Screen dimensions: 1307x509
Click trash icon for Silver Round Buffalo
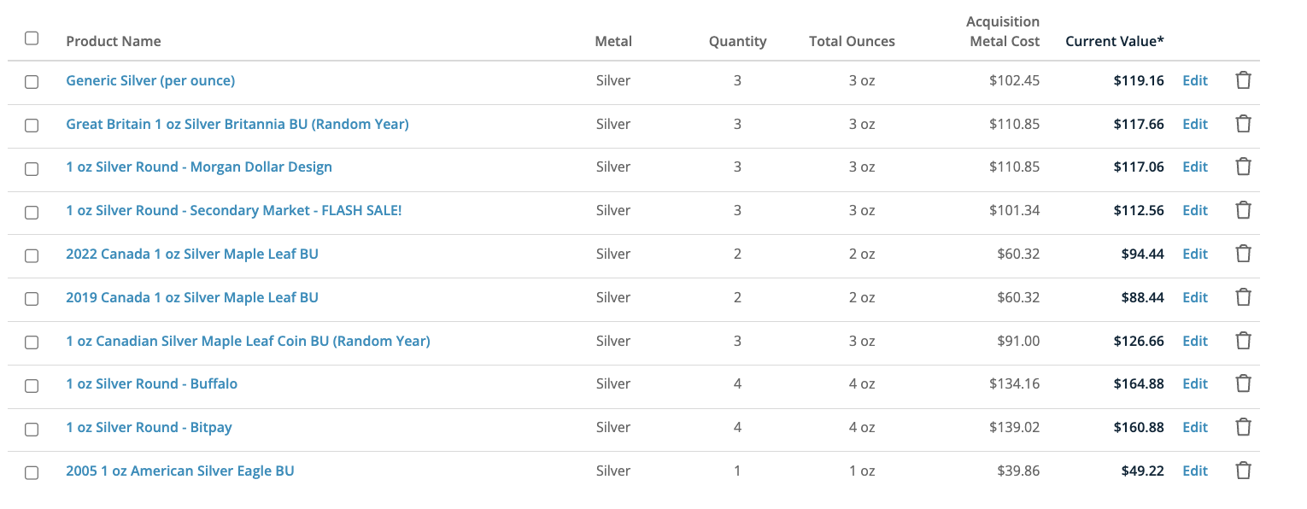[x=1244, y=383]
